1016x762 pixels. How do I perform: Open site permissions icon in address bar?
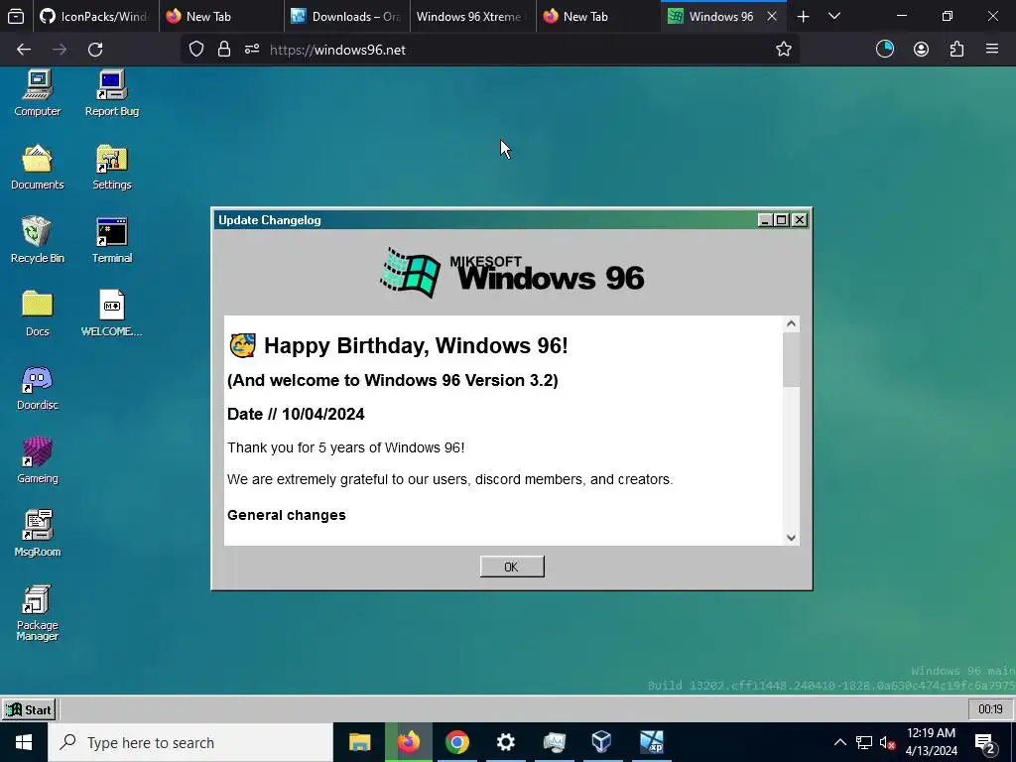point(252,50)
